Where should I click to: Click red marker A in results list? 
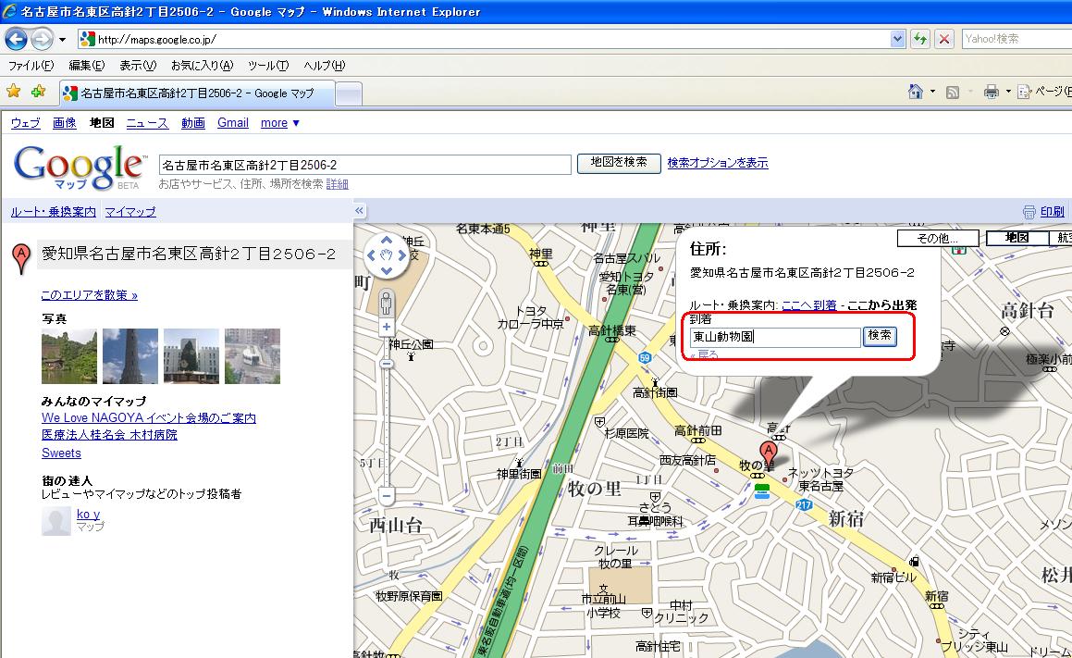click(21, 258)
